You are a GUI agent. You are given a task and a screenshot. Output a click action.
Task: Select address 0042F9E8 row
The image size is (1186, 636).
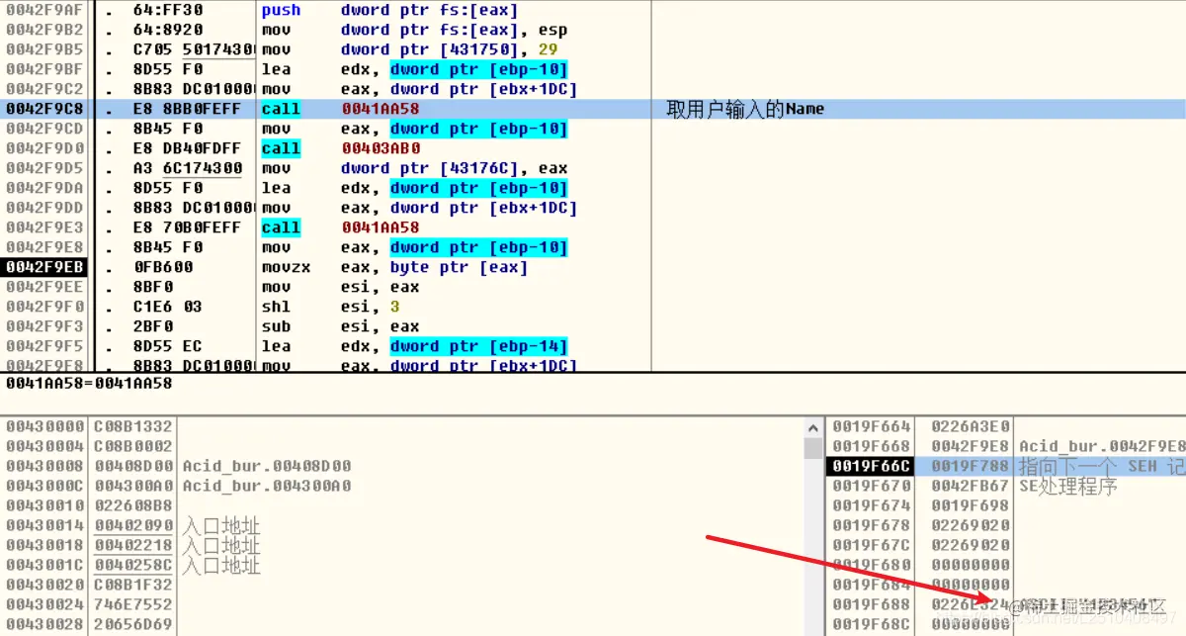(x=45, y=247)
